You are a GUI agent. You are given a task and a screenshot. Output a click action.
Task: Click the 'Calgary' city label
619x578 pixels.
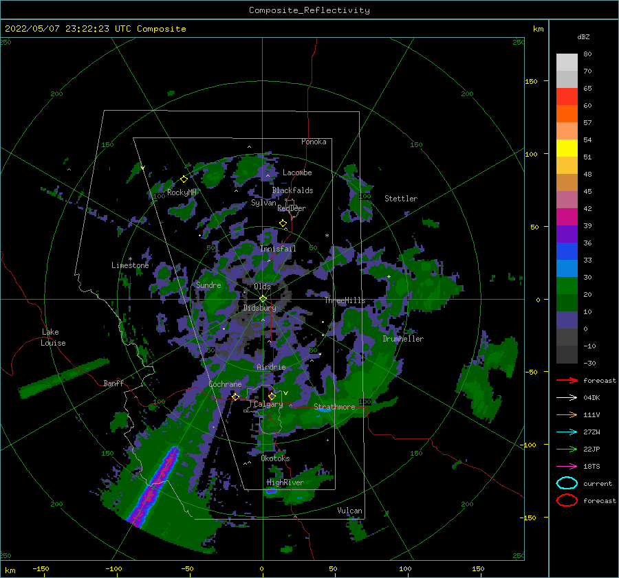[x=268, y=404]
